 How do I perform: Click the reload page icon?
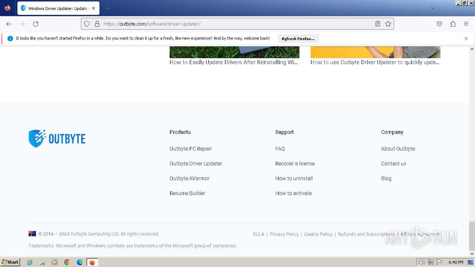coord(36,24)
